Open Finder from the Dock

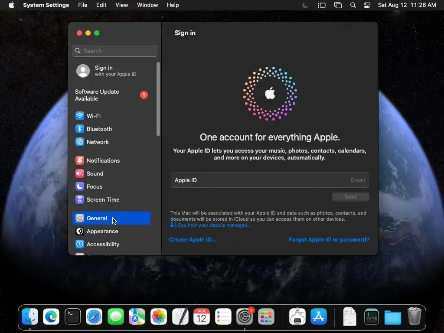(30, 317)
